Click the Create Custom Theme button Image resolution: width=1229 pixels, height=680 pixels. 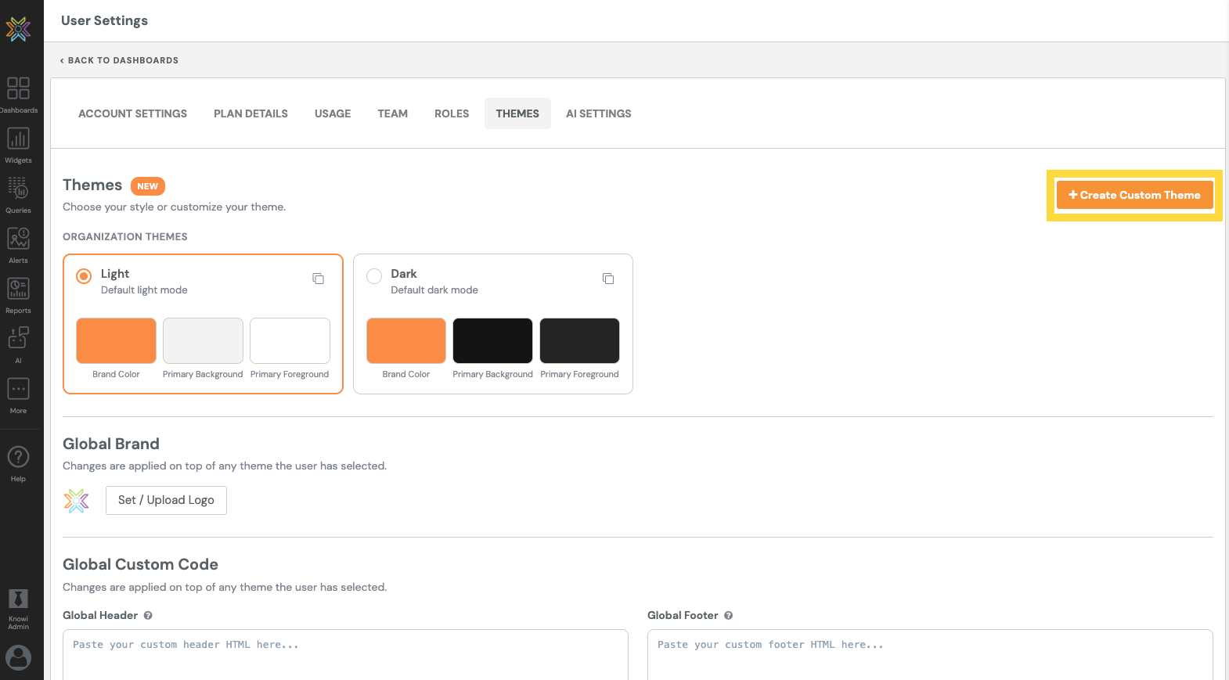pos(1134,195)
